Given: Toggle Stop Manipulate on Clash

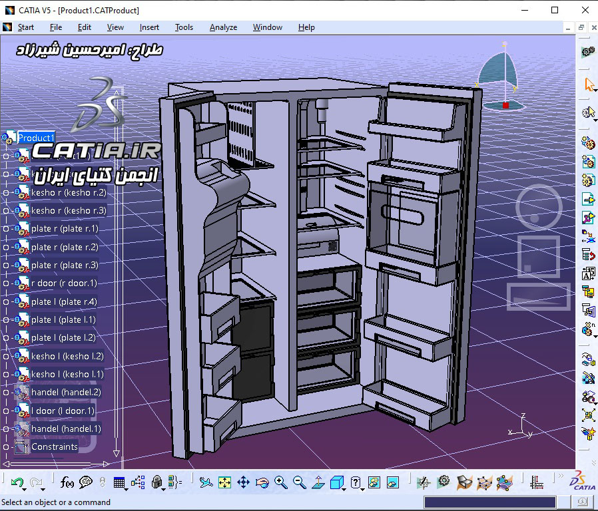Looking at the screenshot, I should click(588, 434).
